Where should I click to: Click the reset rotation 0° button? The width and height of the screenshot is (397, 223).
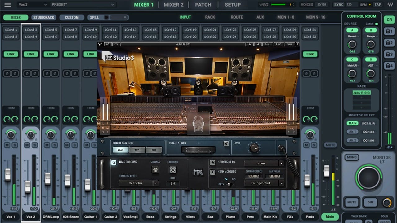(x=226, y=144)
